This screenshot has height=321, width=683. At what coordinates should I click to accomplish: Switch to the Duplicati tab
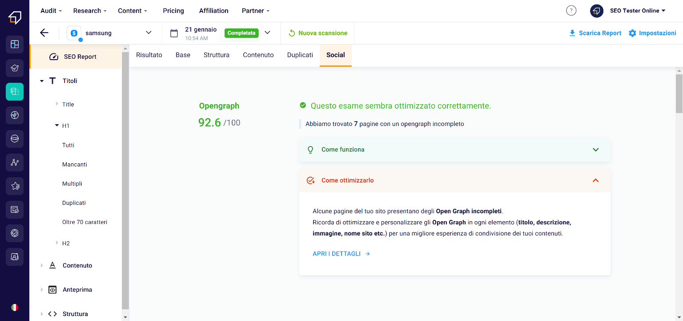point(300,55)
